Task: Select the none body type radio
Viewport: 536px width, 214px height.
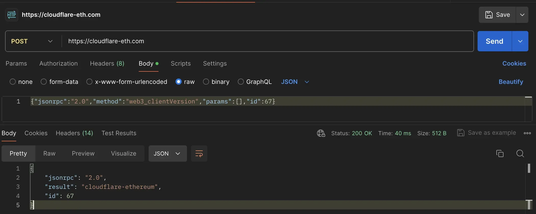Action: point(13,82)
